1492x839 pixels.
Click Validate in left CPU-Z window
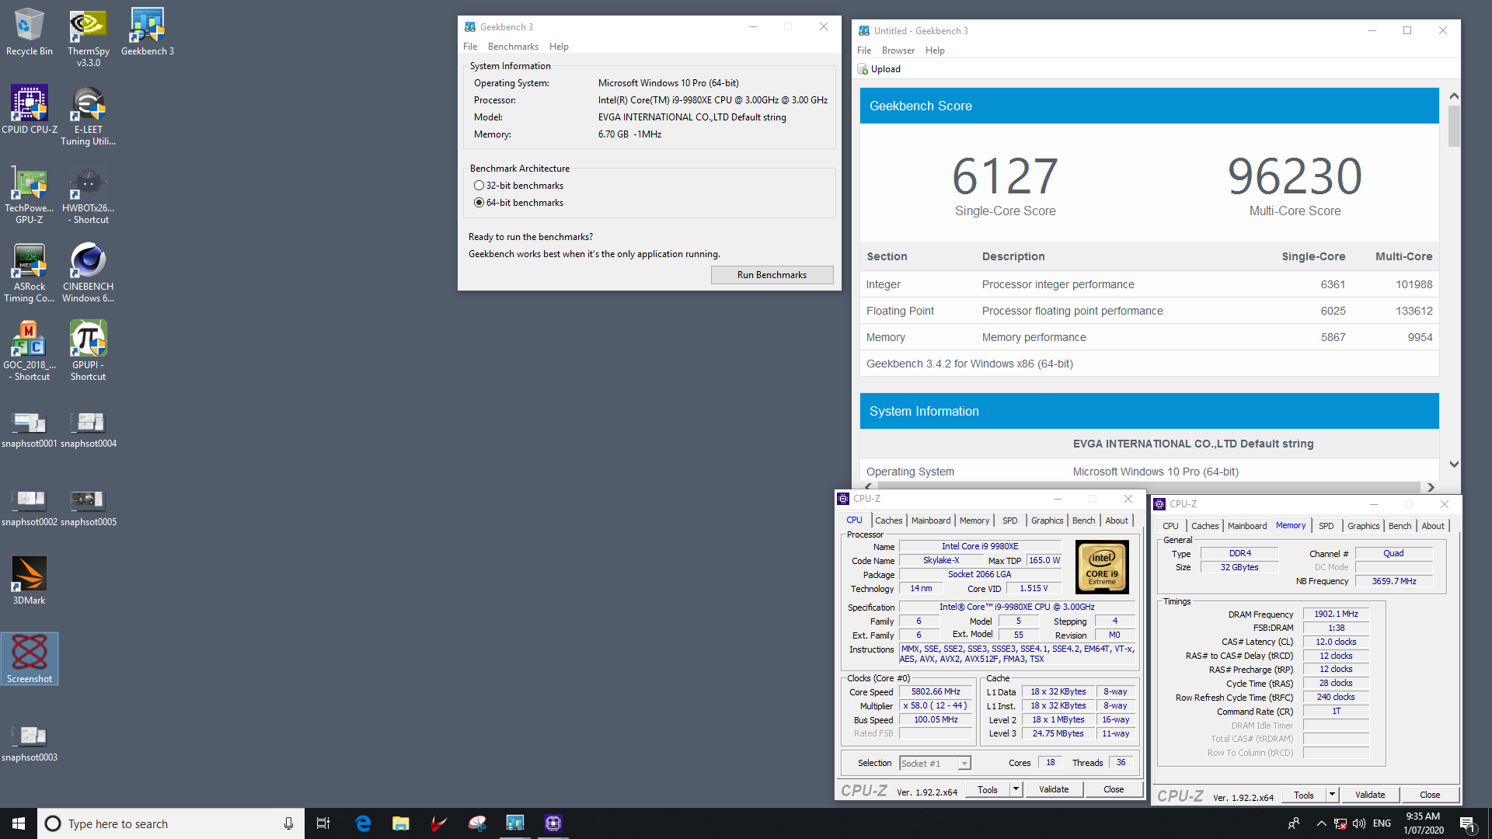(x=1054, y=789)
